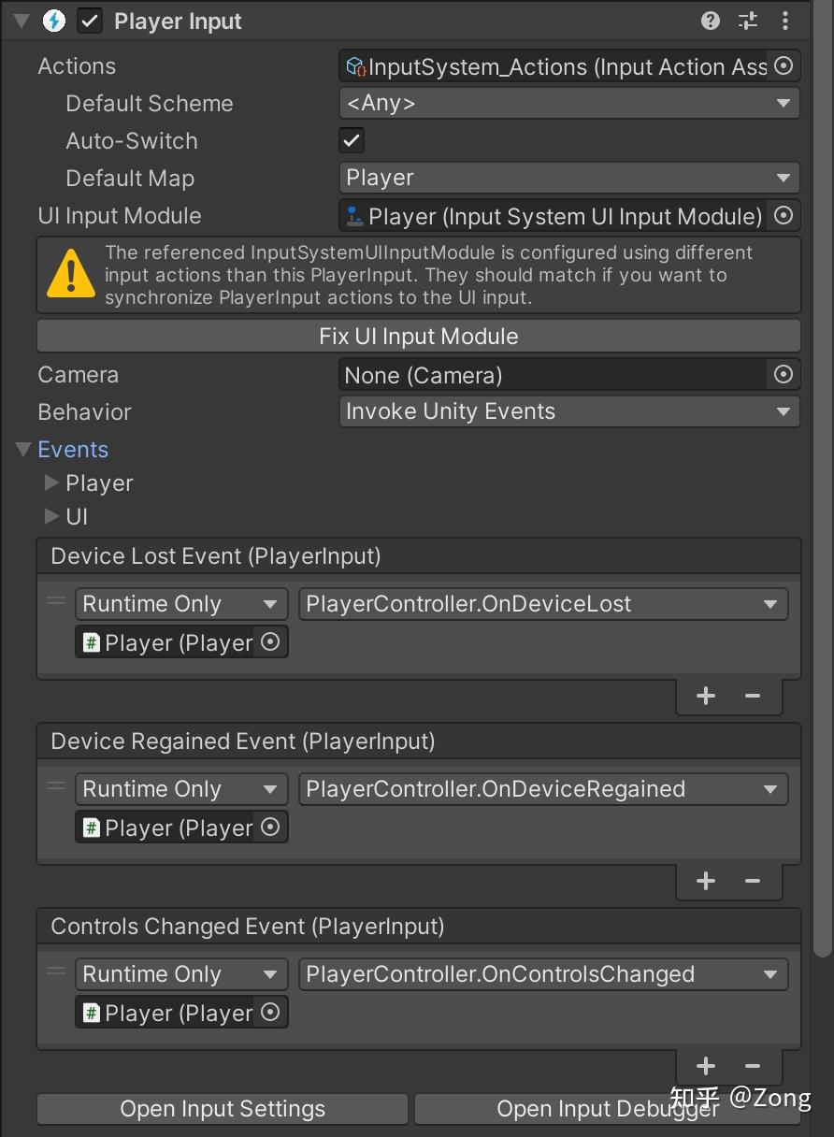The width and height of the screenshot is (834, 1137).
Task: Click the Camera field object picker
Action: tap(784, 374)
